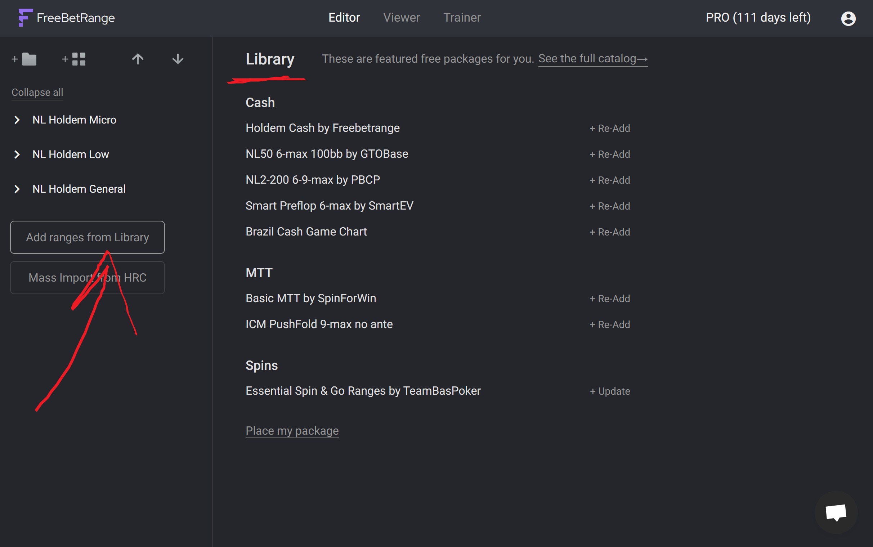Switch to the Viewer tab
The image size is (873, 547).
coord(401,18)
